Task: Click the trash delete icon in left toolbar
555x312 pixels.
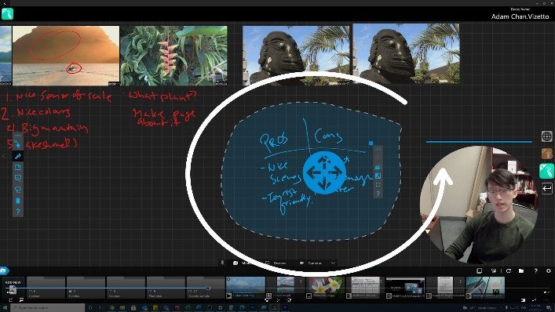Action: [18, 201]
